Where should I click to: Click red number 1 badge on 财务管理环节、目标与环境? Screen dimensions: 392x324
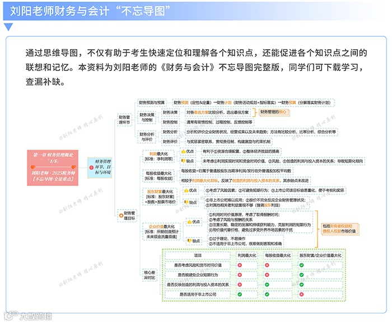[91, 168]
